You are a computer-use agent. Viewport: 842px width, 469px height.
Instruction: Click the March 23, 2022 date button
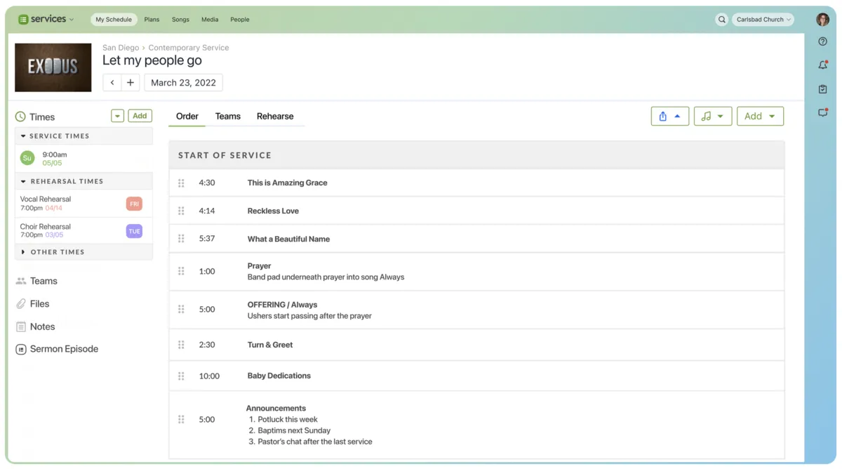point(183,82)
